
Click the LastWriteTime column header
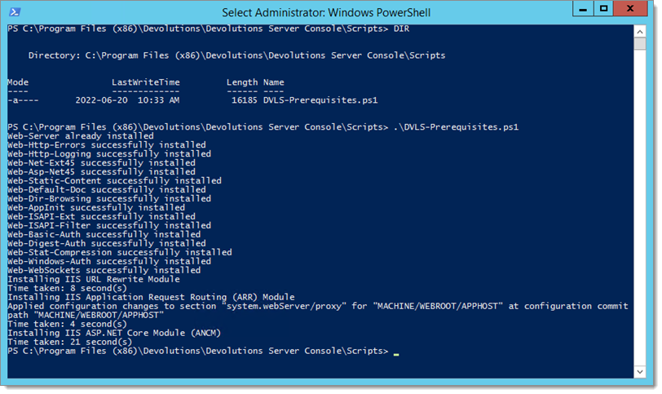tap(146, 82)
